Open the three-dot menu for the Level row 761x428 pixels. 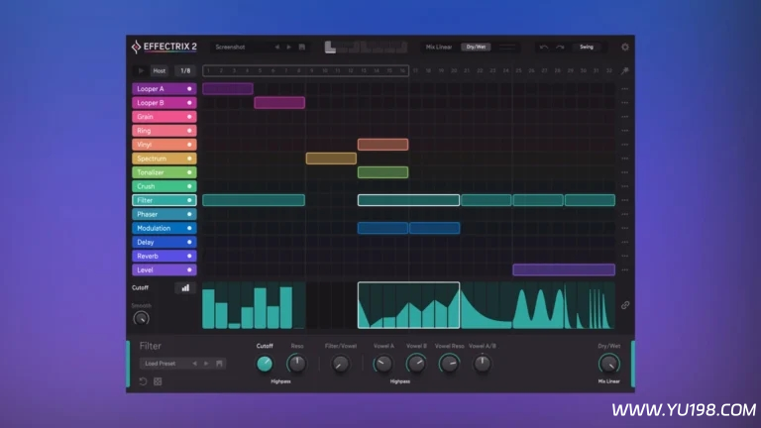point(624,269)
